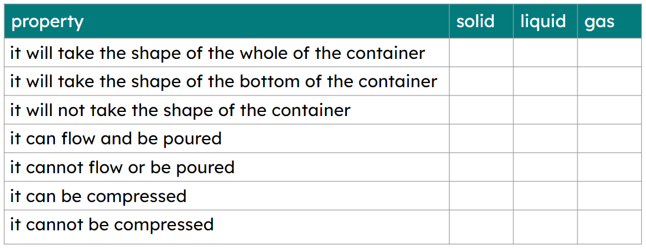Select the gas cell for 'it can be compressed'
646x248 pixels.
pyautogui.click(x=609, y=196)
